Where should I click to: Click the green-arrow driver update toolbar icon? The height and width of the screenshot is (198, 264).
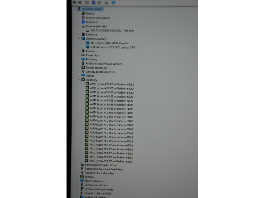tap(106, 3)
